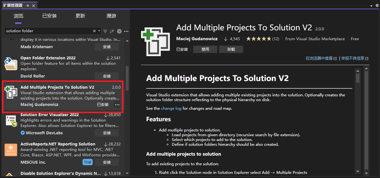
Task: Install ActiveReports.NET Reporting Solution
Action: click(107, 162)
